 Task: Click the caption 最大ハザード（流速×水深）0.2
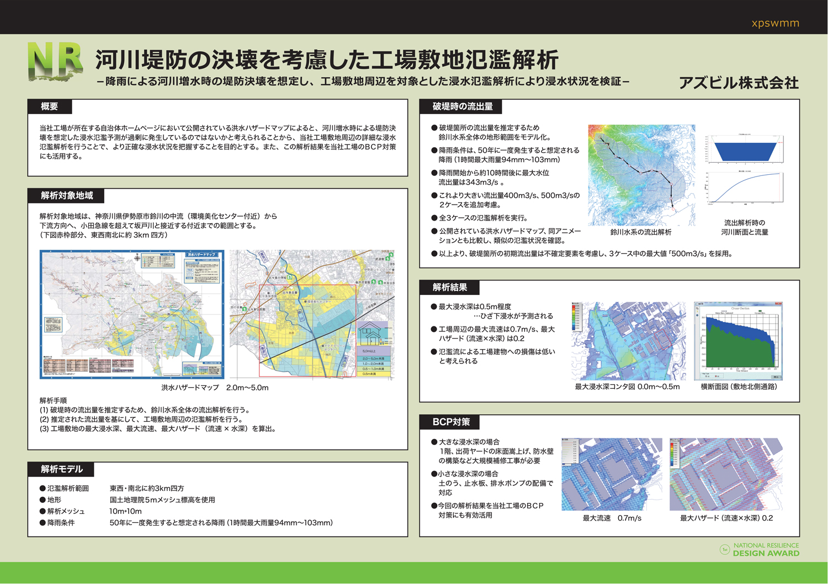tap(726, 518)
